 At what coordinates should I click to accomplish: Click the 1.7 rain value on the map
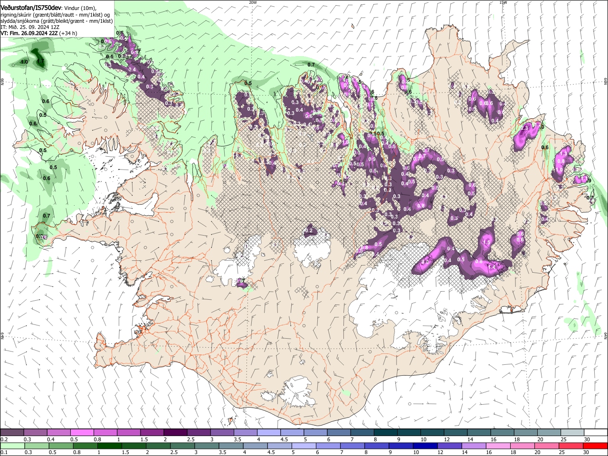tap(41, 62)
